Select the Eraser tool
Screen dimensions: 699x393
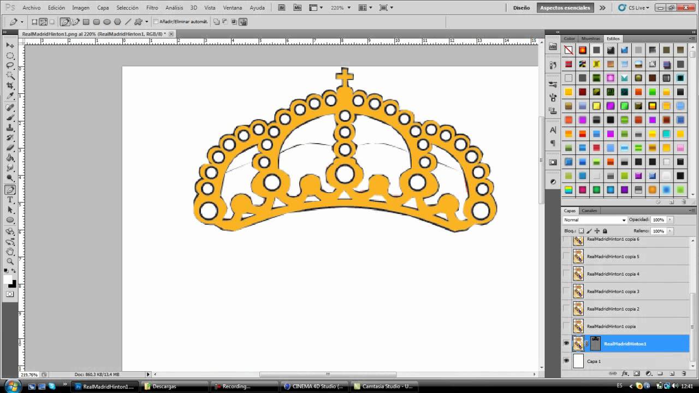[x=10, y=148]
